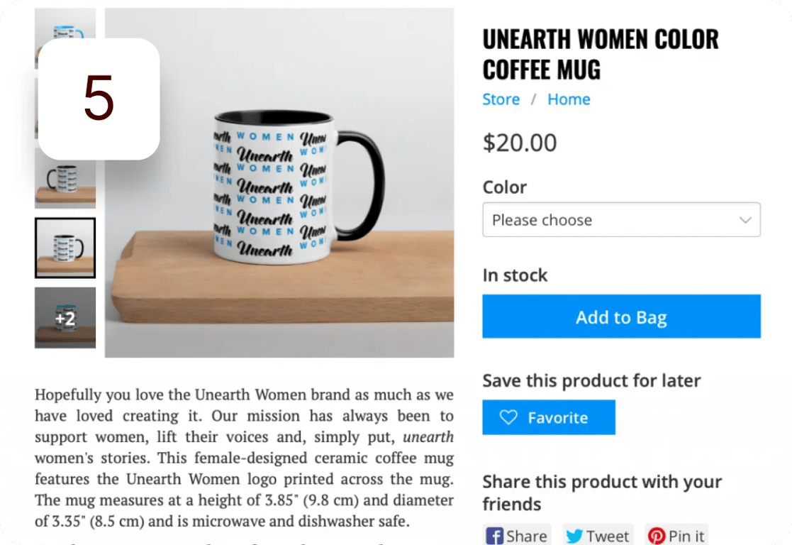The width and height of the screenshot is (792, 545).
Task: Expand the Color dropdown chevron arrow
Action: tap(744, 220)
